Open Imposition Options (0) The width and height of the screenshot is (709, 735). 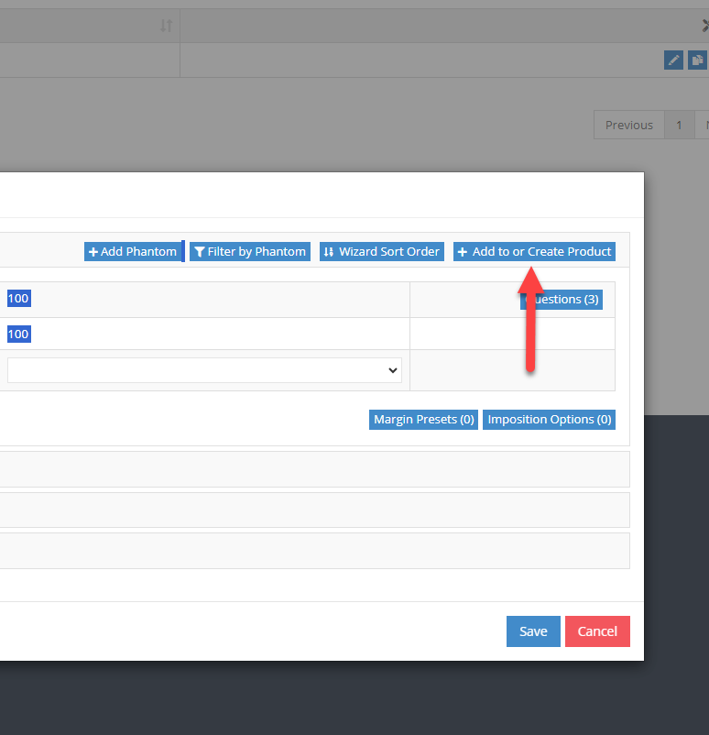550,420
